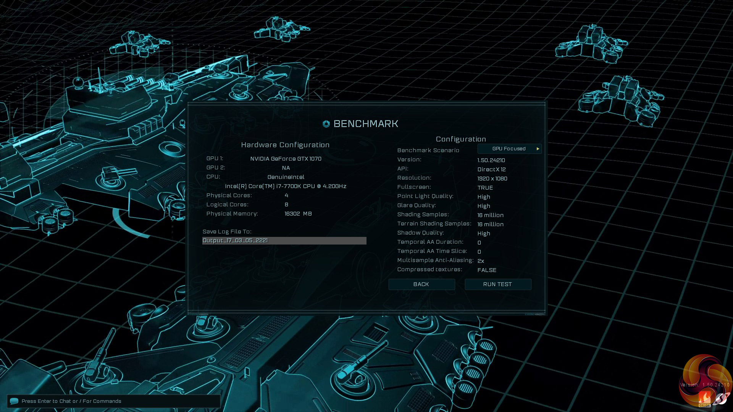Click the Hardware Configuration heading
Viewport: 733px width, 412px height.
285,145
